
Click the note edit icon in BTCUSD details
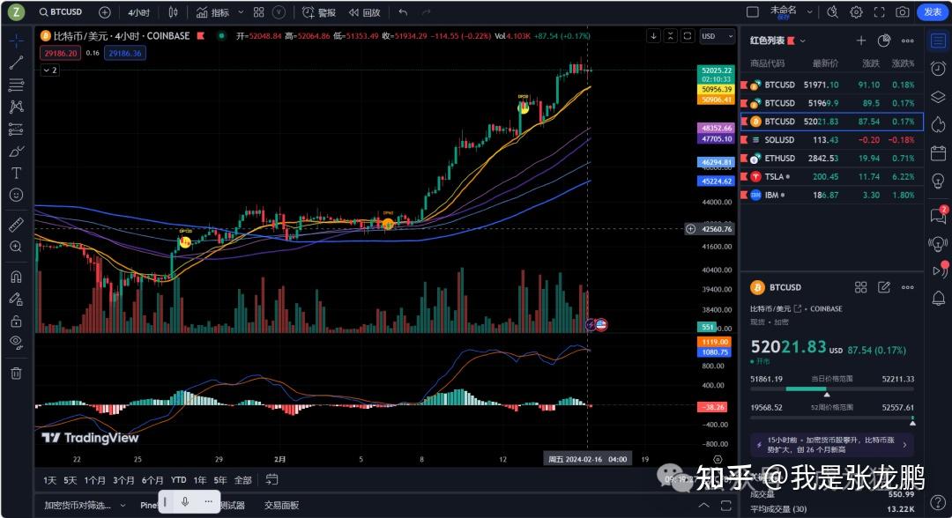(884, 287)
